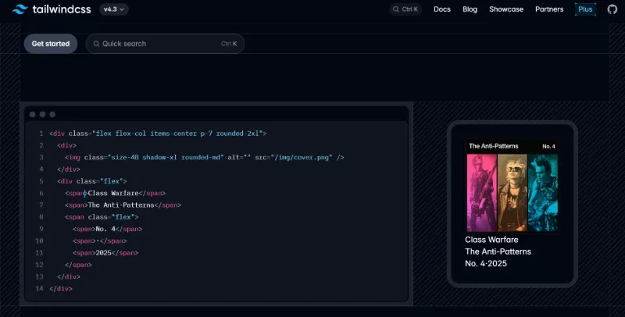Click 'The Anti-Patterns' span on line 7
The height and width of the screenshot is (317, 625).
click(x=123, y=205)
